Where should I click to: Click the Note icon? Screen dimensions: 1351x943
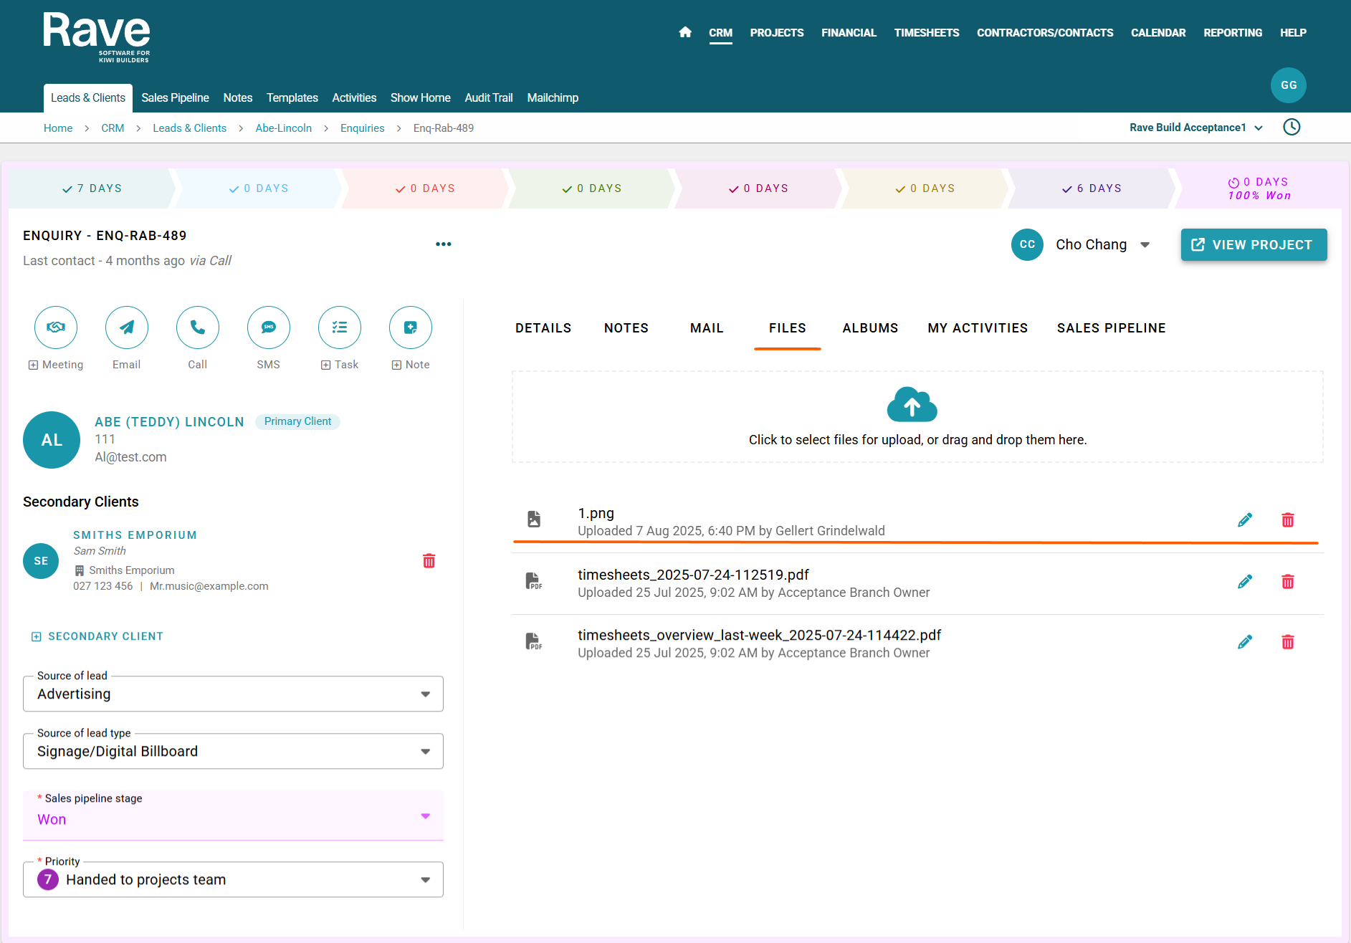pyautogui.click(x=411, y=327)
